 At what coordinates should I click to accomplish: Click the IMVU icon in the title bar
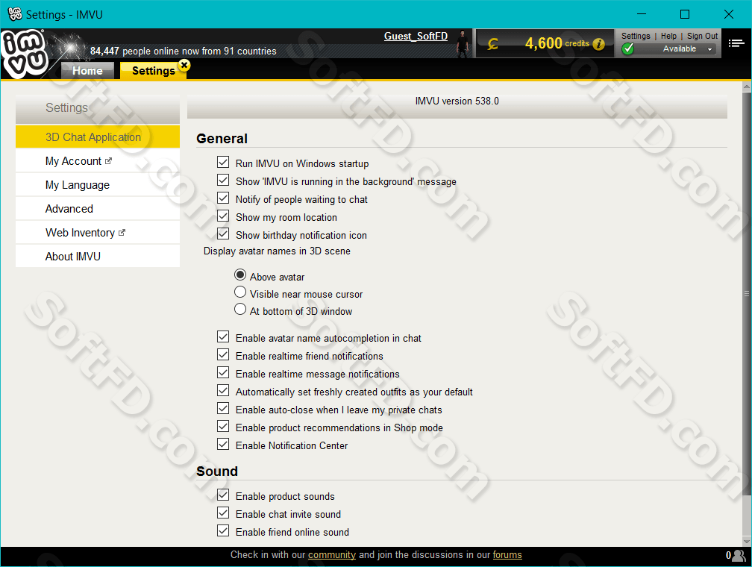click(15, 14)
